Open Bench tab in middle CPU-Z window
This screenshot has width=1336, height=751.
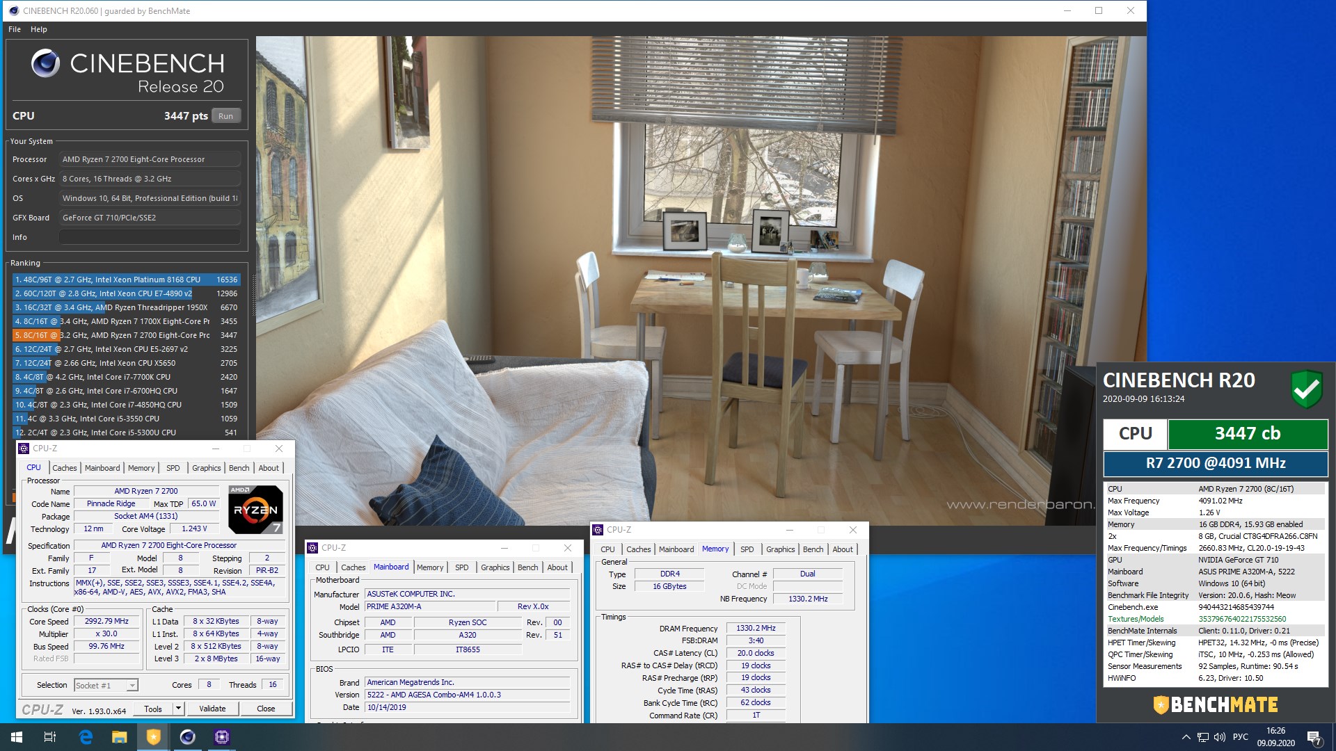pos(528,567)
